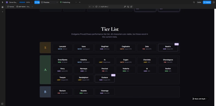Select the Yodarha character card
The width and height of the screenshot is (216, 106).
[x=126, y=70]
